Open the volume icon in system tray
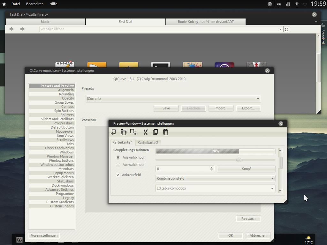The image size is (327, 245). click(x=278, y=4)
